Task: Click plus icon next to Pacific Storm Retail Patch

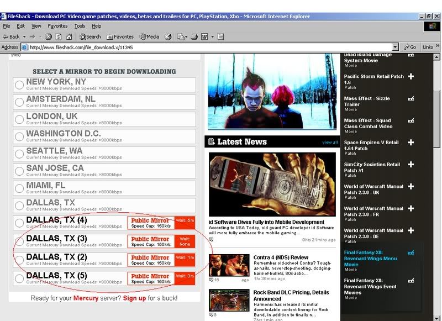Action: (x=411, y=77)
